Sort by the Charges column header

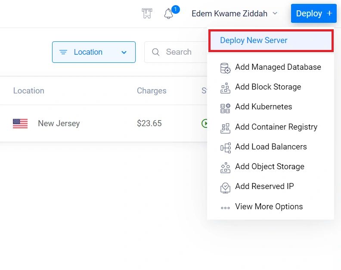click(x=152, y=91)
